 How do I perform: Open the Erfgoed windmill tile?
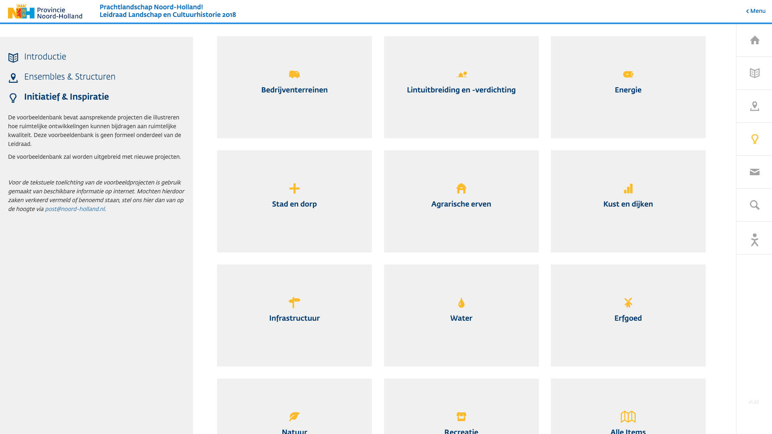[628, 315]
